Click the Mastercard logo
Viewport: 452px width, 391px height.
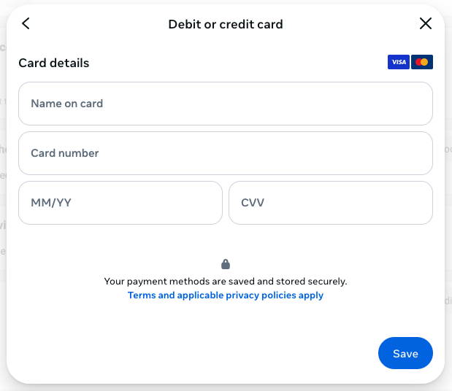coord(422,62)
